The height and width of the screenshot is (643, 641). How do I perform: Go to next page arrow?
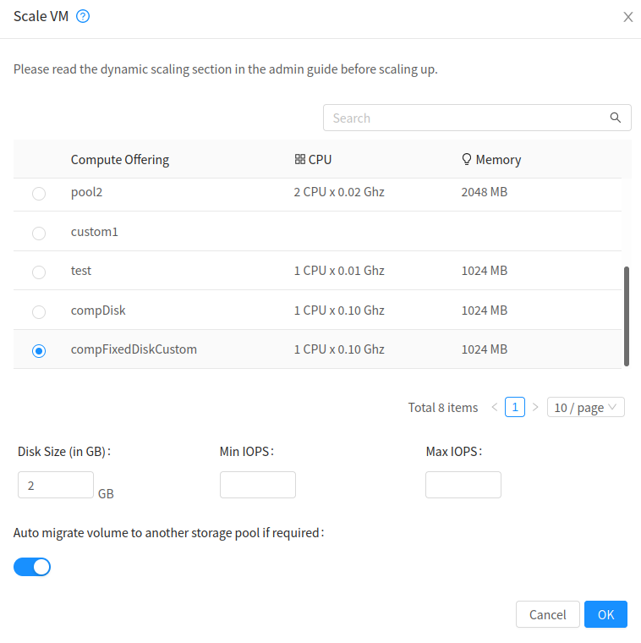[x=535, y=407]
